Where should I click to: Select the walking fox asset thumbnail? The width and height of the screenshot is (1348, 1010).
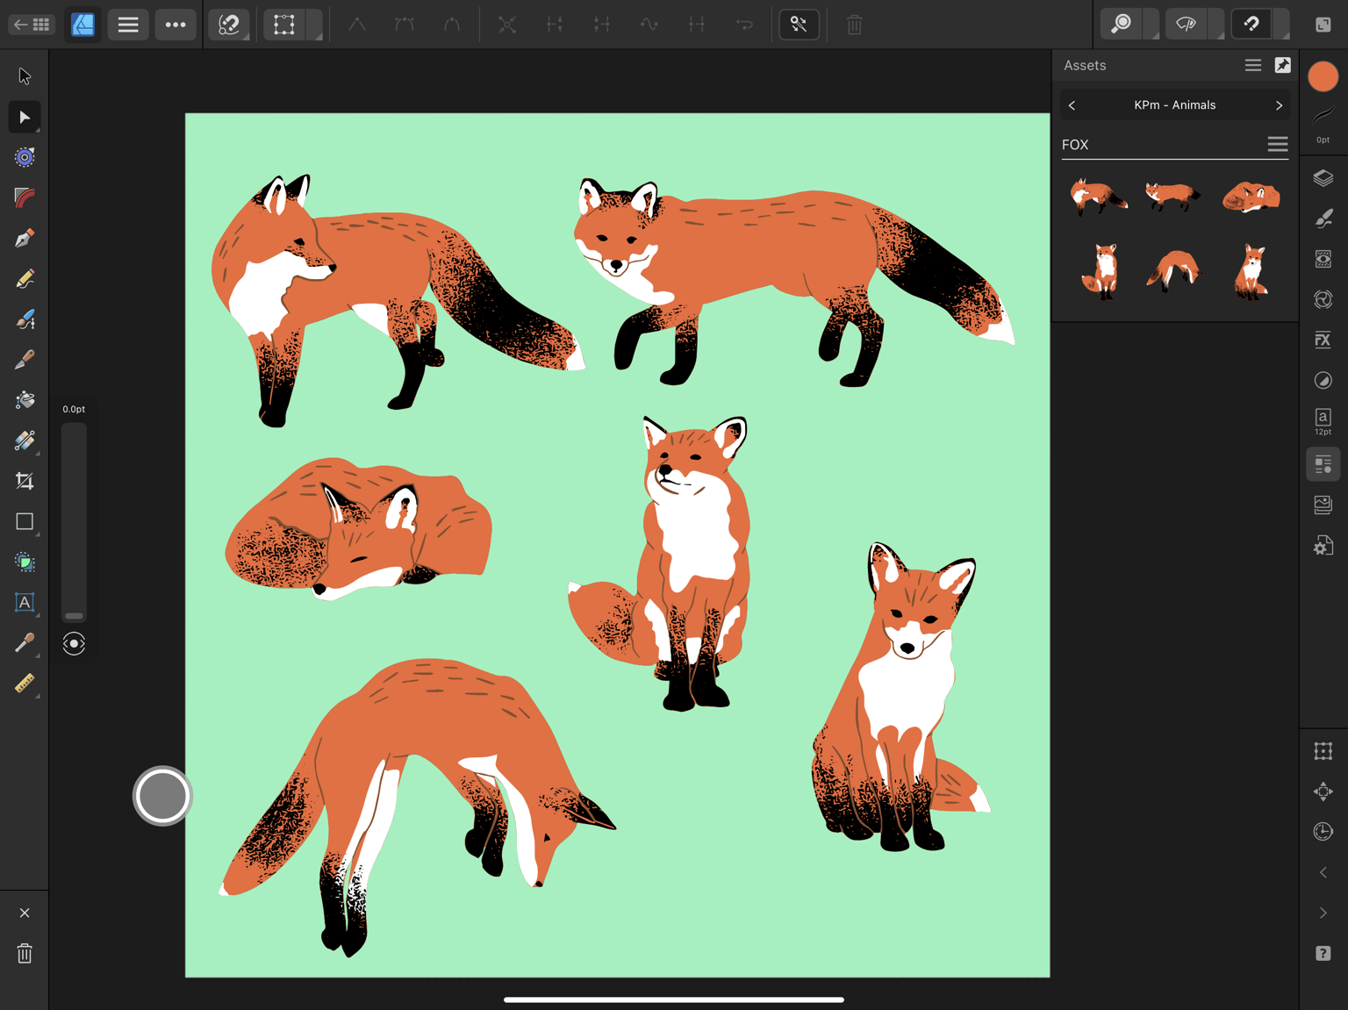(1173, 196)
